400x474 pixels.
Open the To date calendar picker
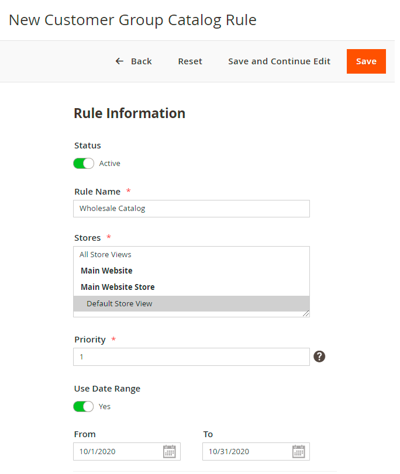[298, 451]
